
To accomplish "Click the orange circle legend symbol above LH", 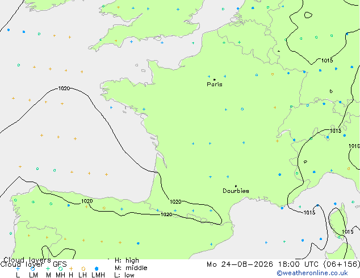I will coord(83,268).
